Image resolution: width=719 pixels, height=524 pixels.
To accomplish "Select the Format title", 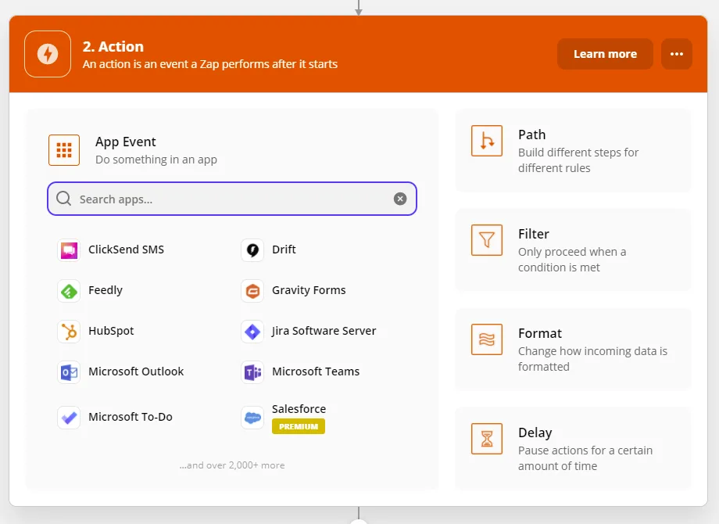I will pos(540,334).
